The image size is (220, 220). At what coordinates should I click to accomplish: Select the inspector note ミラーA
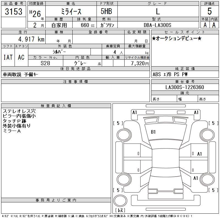pyautogui.click(x=12, y=131)
